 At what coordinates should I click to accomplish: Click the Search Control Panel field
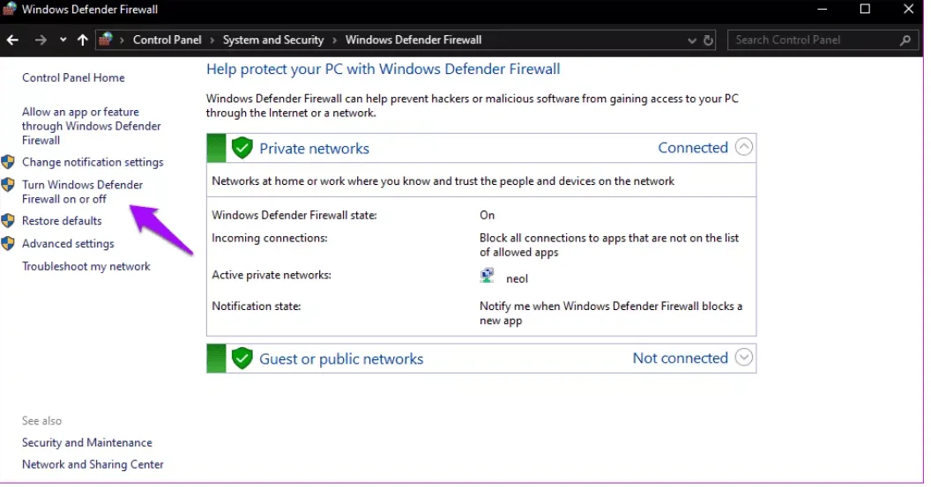pyautogui.click(x=811, y=41)
